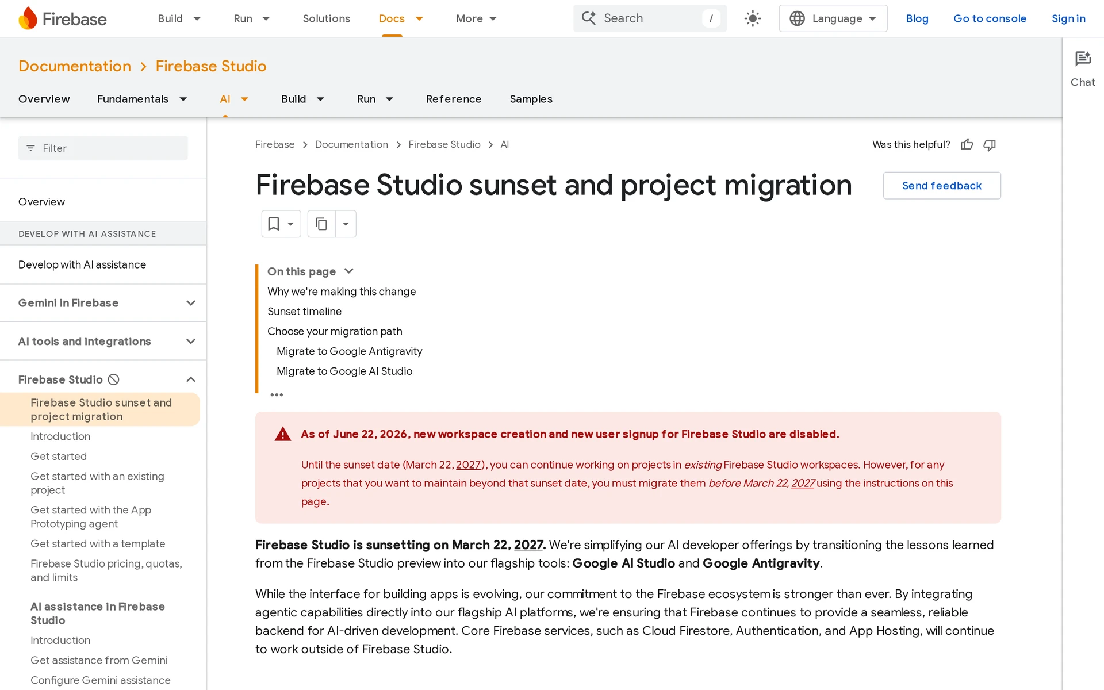Expand the table of contents ellipsis
The height and width of the screenshot is (690, 1104).
coord(277,394)
